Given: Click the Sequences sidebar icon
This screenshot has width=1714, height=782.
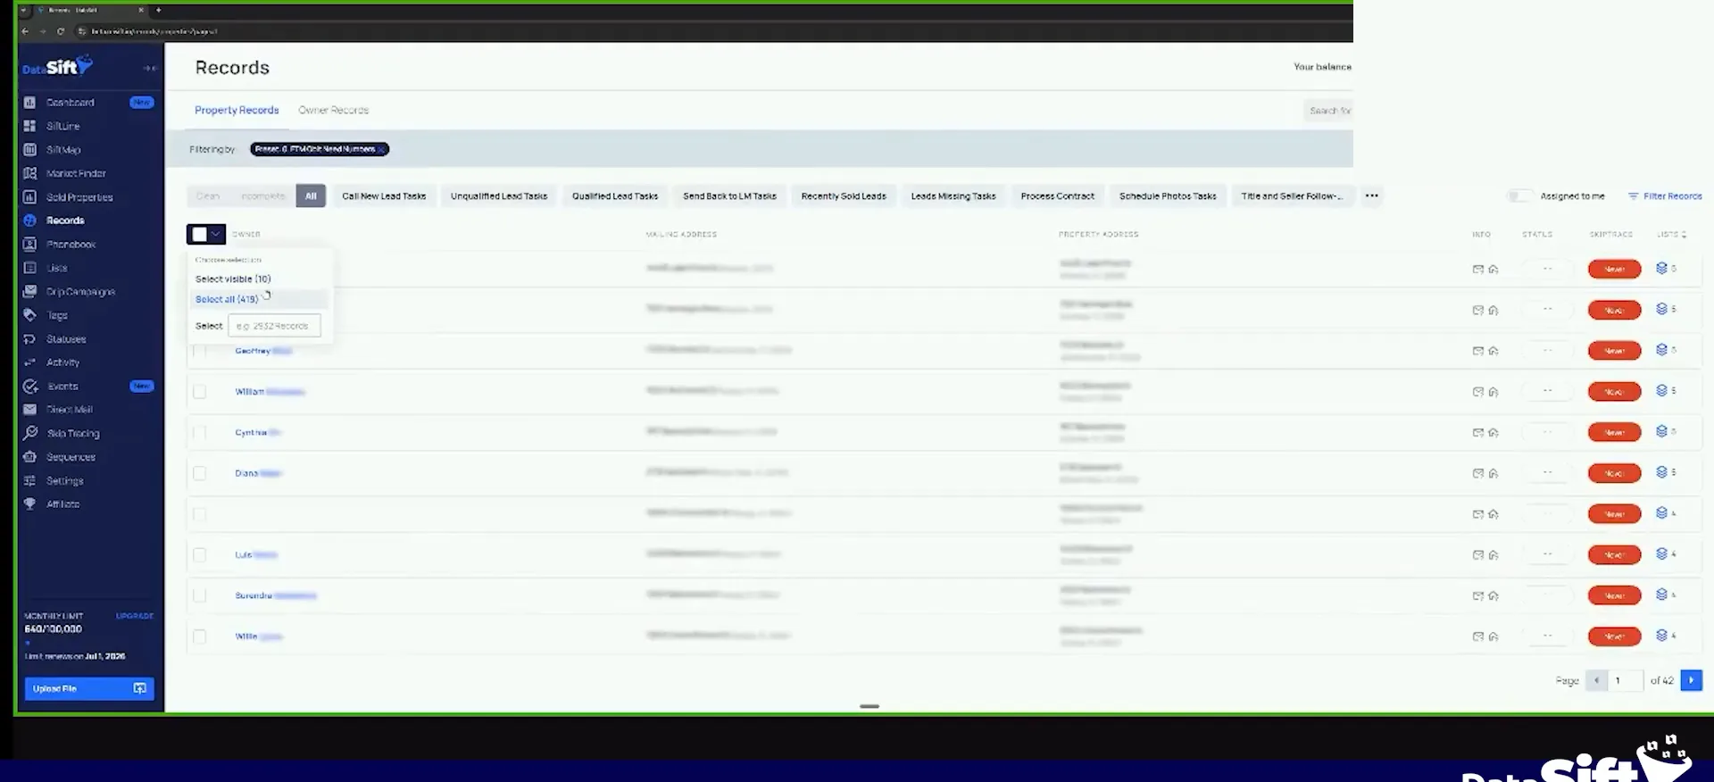Looking at the screenshot, I should point(29,457).
